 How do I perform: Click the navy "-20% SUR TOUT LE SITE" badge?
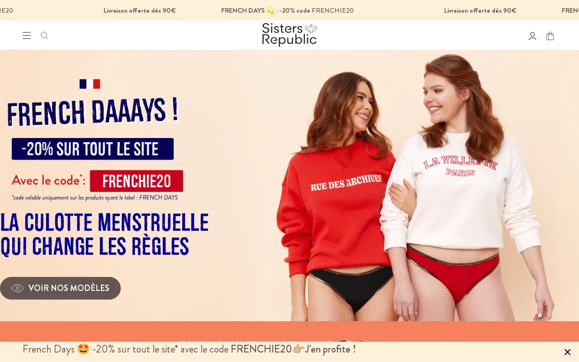[x=93, y=149]
